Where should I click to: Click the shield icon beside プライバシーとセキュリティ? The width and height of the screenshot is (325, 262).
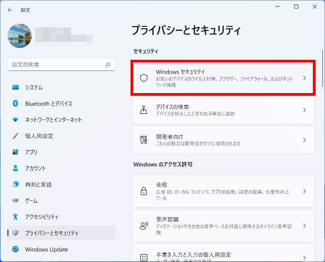click(x=15, y=233)
